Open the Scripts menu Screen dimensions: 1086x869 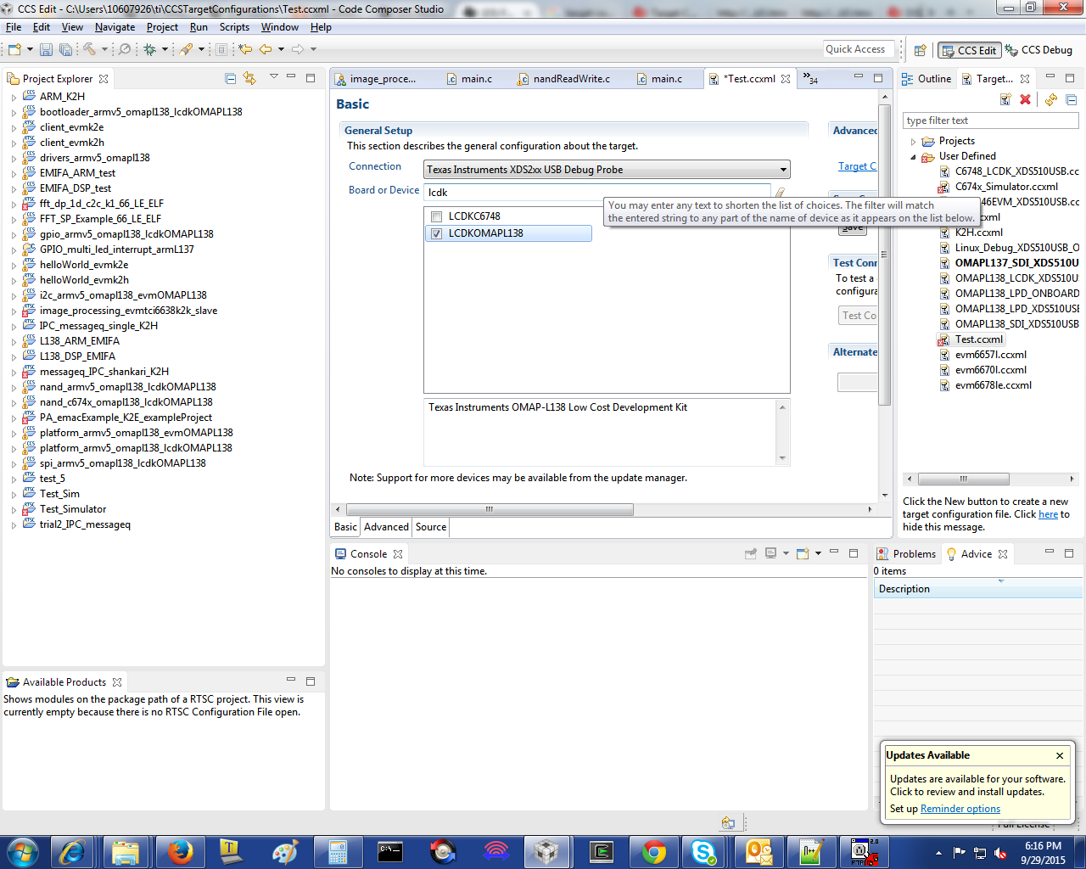coord(234,27)
